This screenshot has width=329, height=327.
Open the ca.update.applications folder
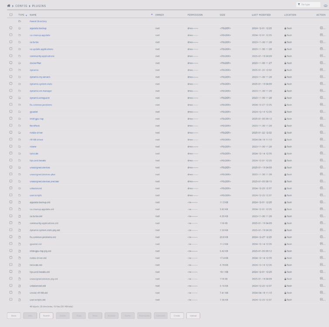[x=41, y=49]
